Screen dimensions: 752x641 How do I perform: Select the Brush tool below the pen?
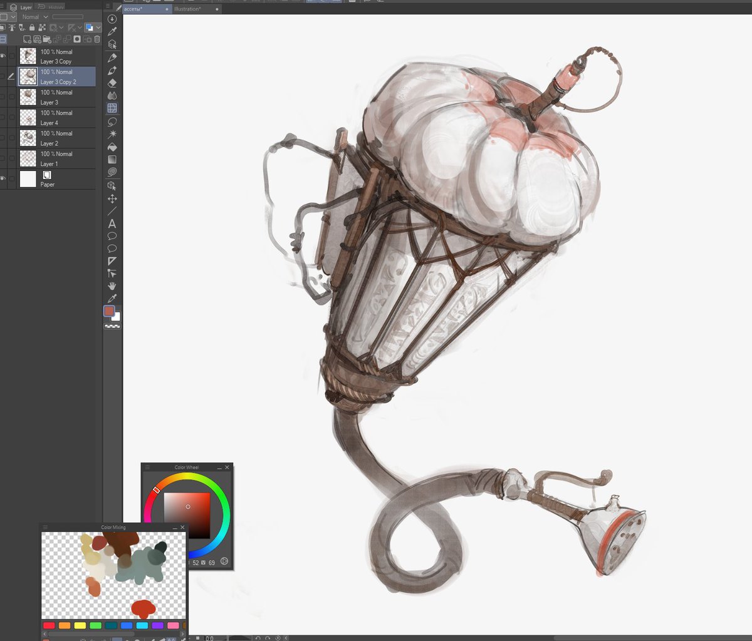[112, 70]
